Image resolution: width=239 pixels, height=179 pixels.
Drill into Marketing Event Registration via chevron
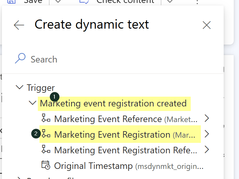pos(206,134)
